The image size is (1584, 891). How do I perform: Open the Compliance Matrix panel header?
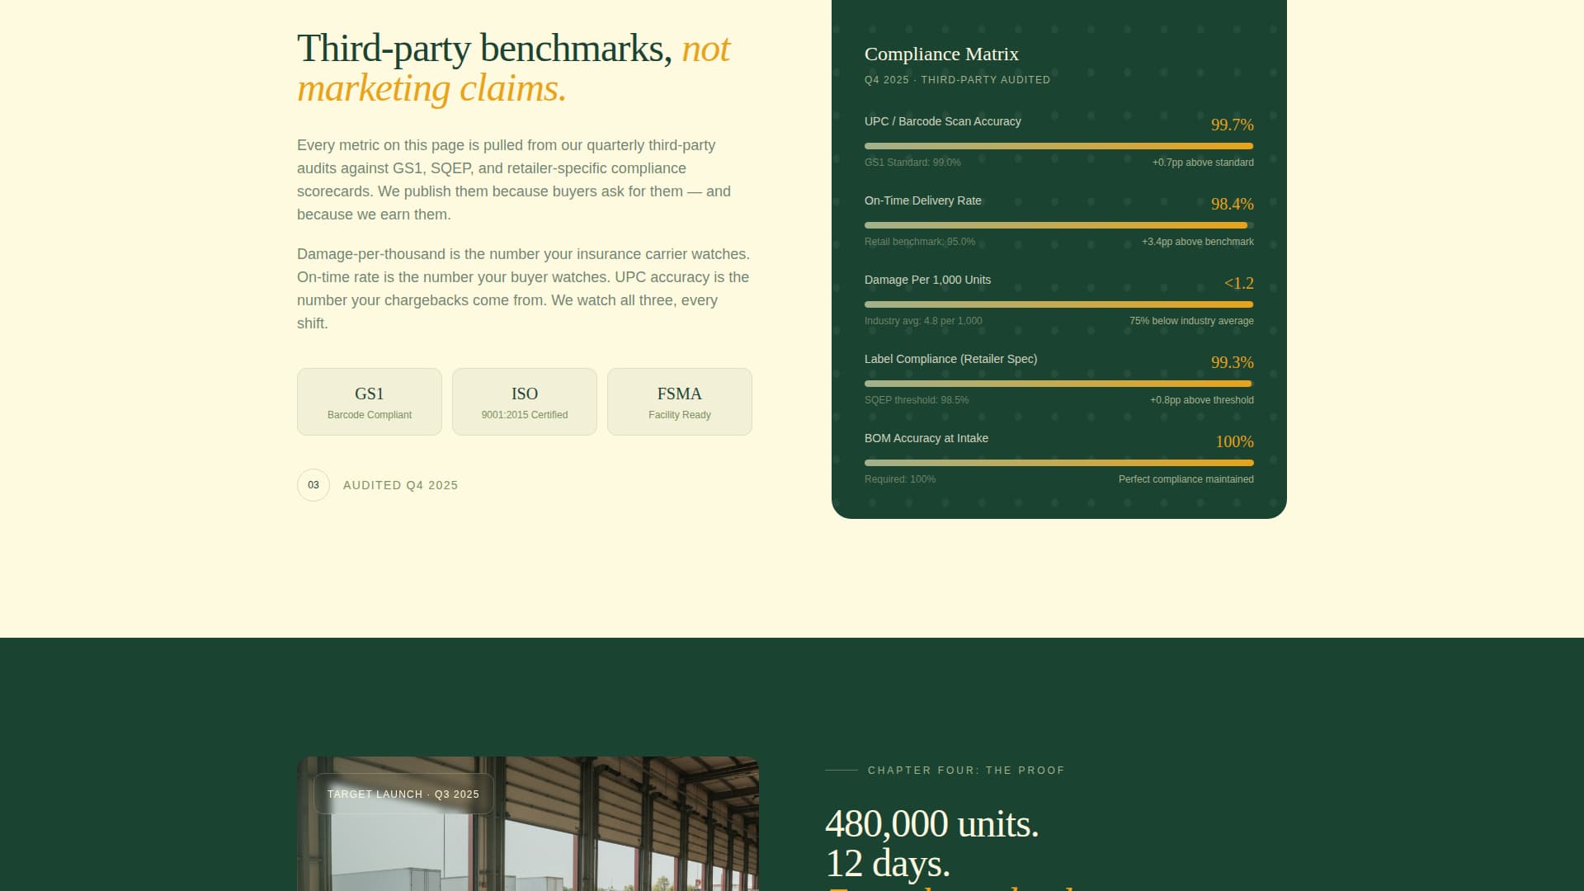pos(941,54)
